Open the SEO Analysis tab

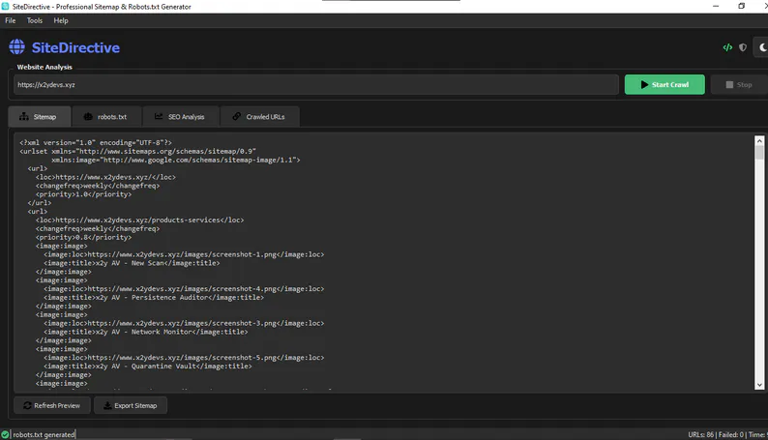pyautogui.click(x=180, y=116)
